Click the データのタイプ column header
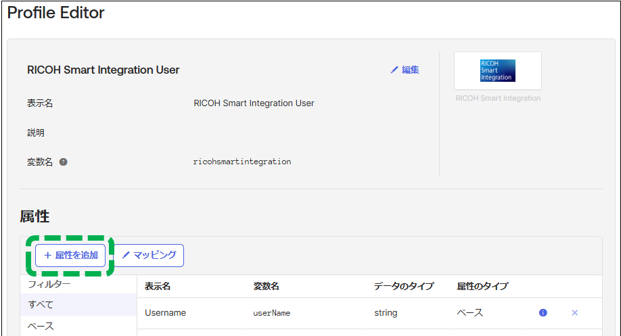This screenshot has height=336, width=621. pos(404,286)
